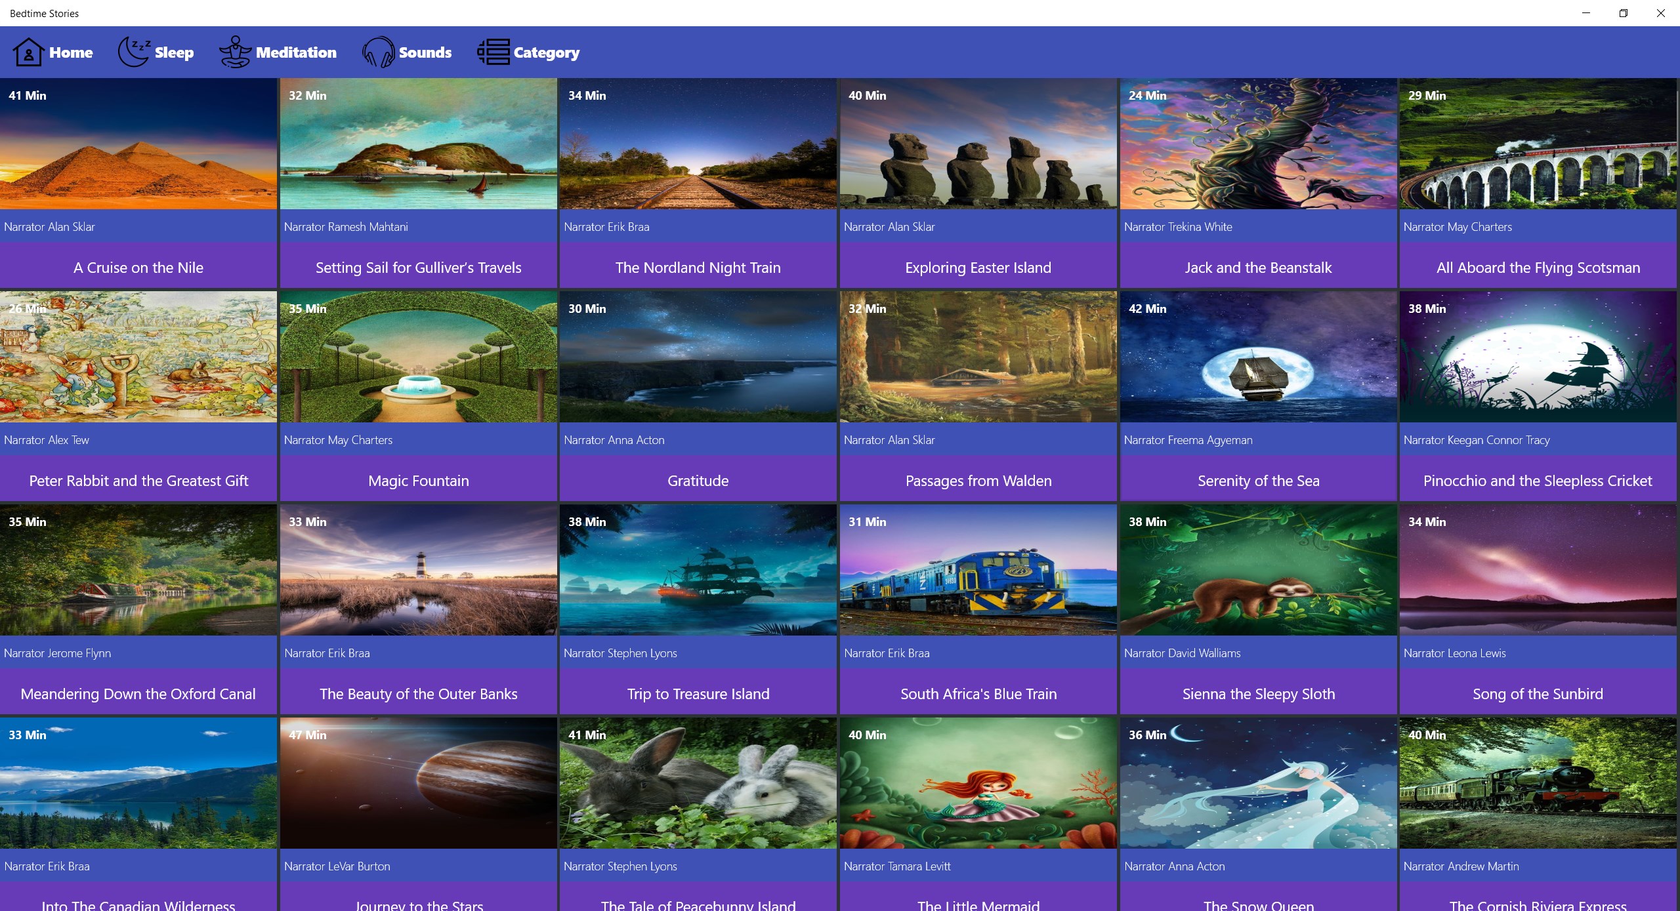Select the Jack and the Beanstalk artwork
The height and width of the screenshot is (911, 1680).
click(x=1258, y=144)
